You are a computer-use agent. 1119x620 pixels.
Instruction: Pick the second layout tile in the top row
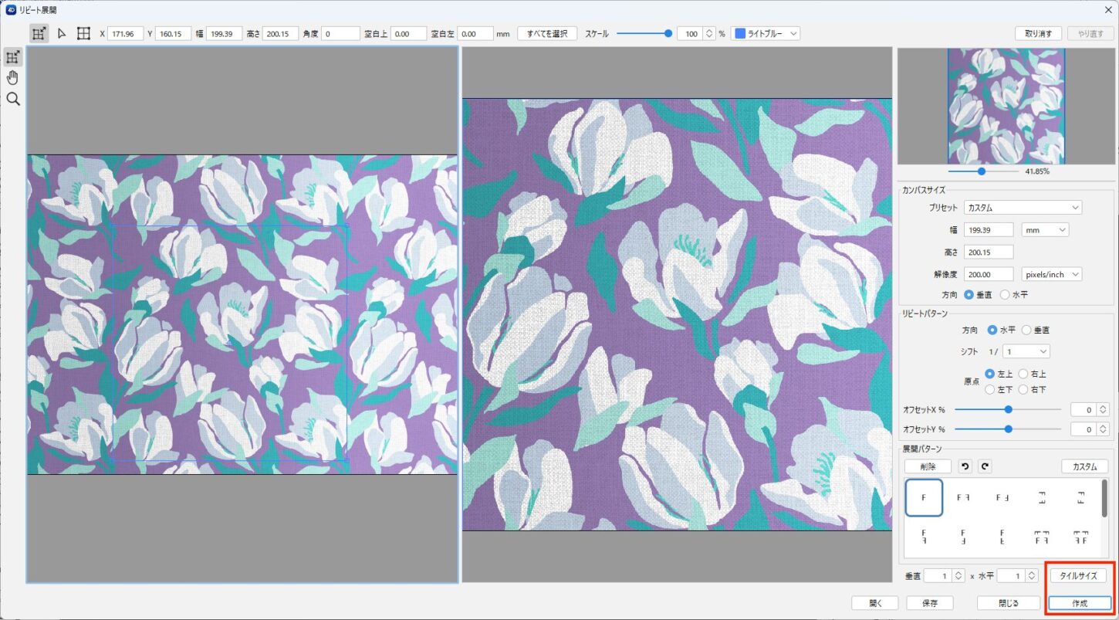click(x=963, y=497)
